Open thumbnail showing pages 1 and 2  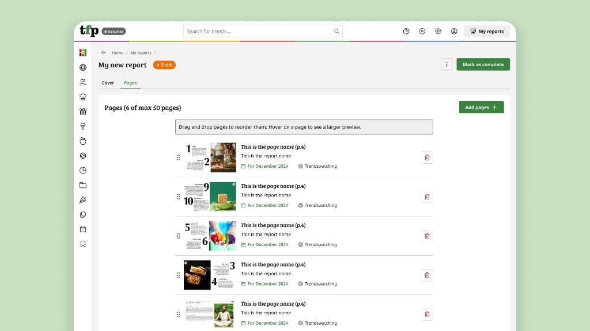click(x=210, y=157)
